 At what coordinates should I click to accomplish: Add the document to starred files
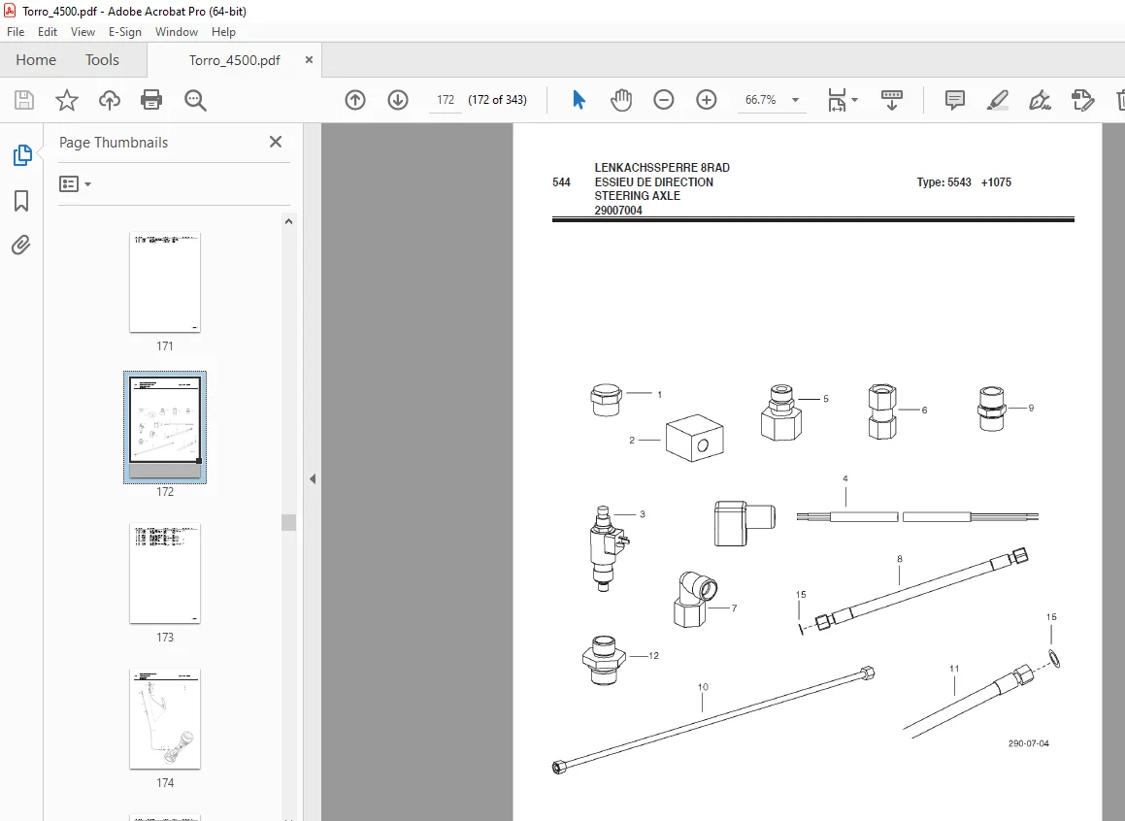click(67, 100)
